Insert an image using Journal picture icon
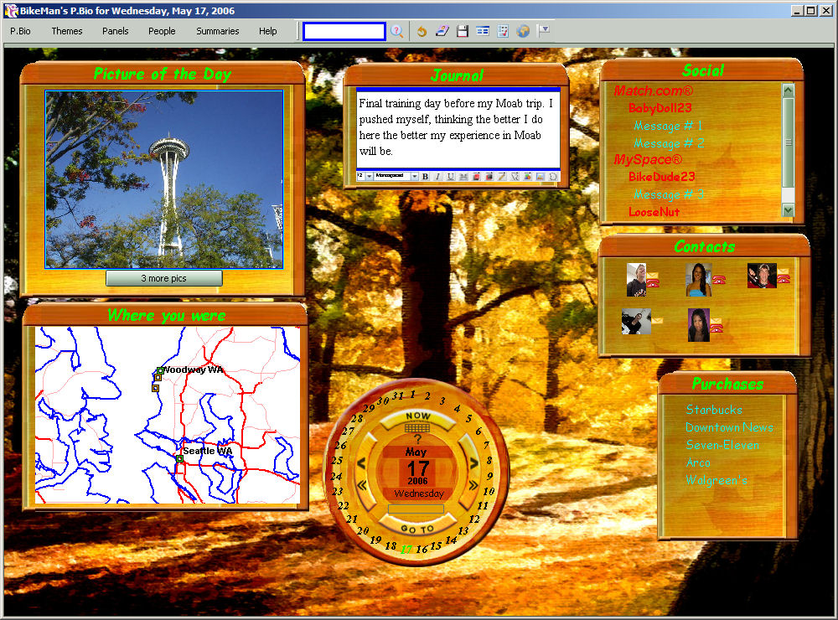The image size is (838, 620). tap(541, 177)
